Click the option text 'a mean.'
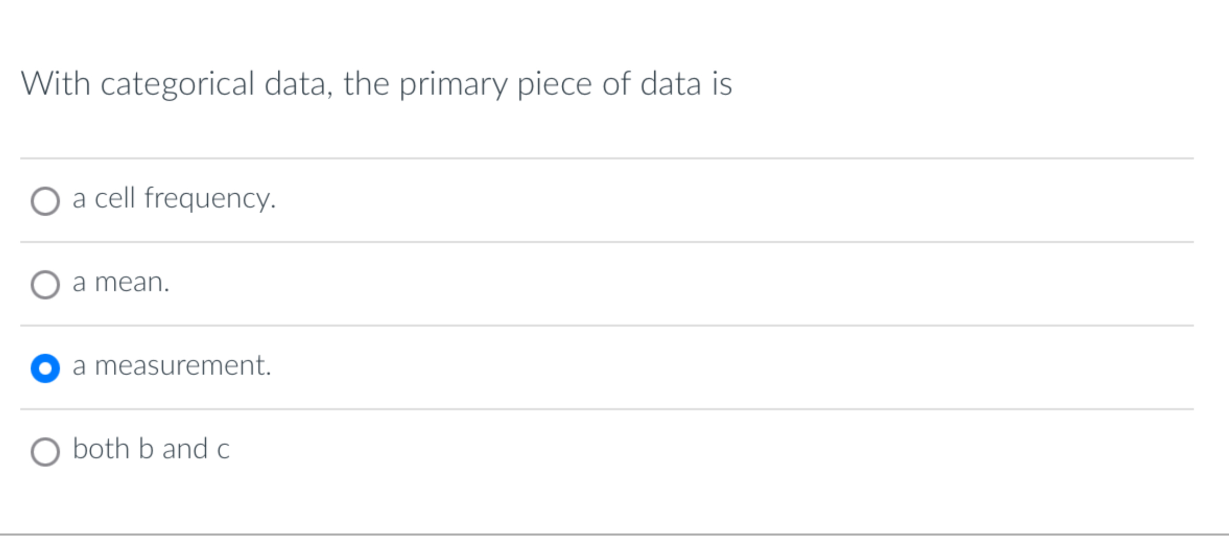The height and width of the screenshot is (536, 1229). [x=121, y=282]
